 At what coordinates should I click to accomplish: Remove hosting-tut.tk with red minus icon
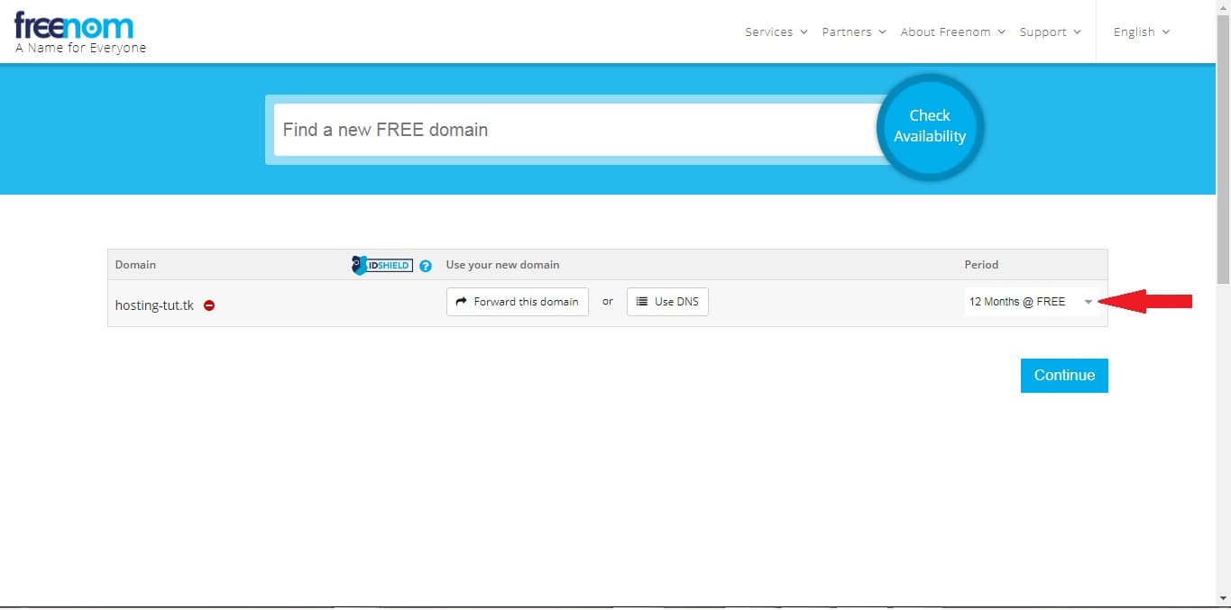(x=209, y=305)
